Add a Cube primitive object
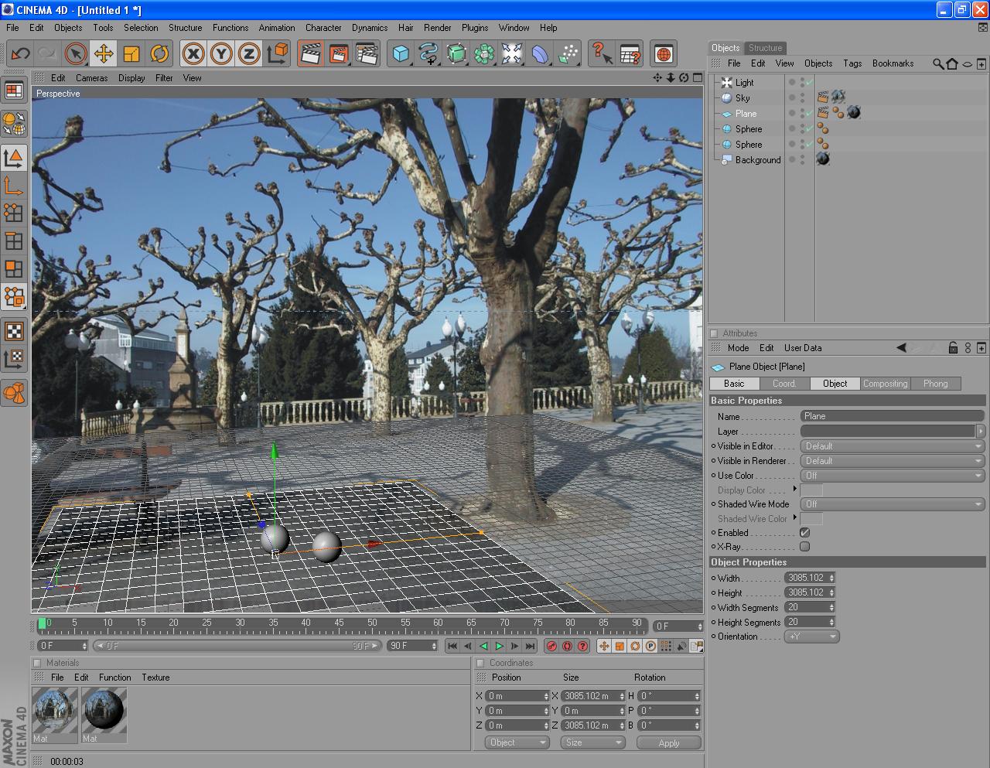Viewport: 990px width, 768px height. 401,54
